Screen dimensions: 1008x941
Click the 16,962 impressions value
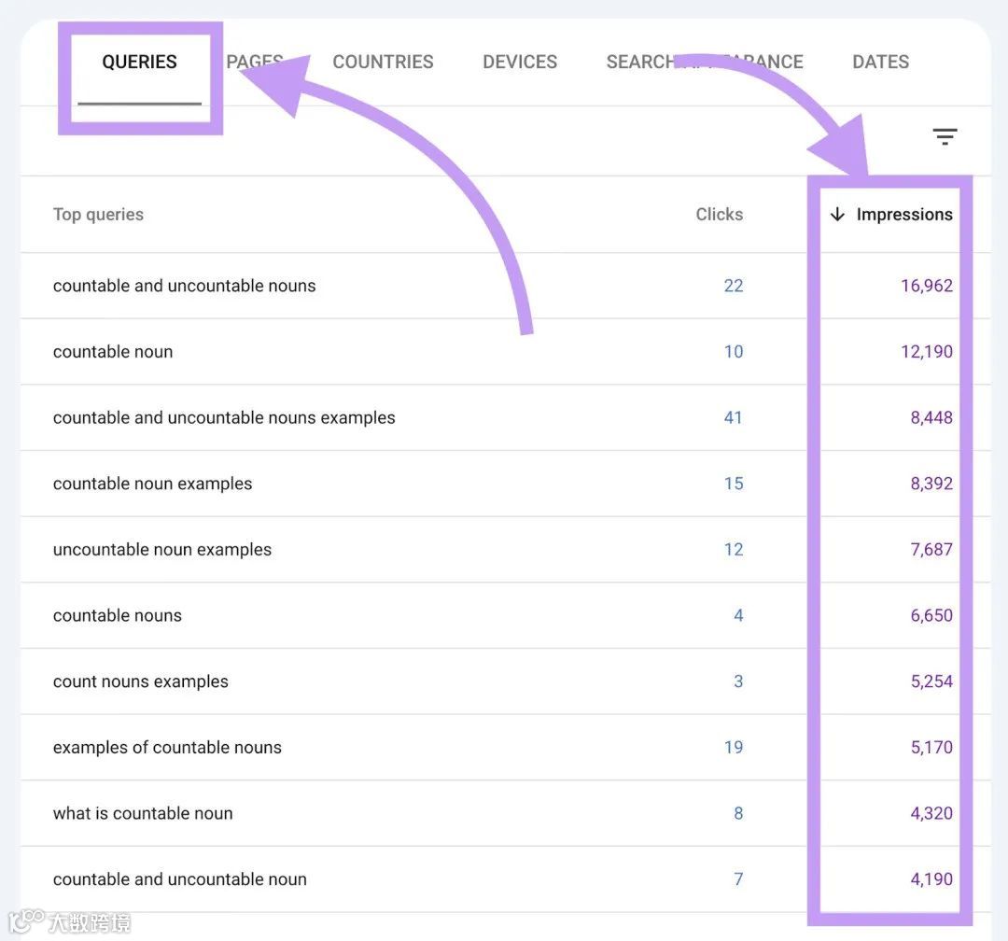pyautogui.click(x=926, y=287)
